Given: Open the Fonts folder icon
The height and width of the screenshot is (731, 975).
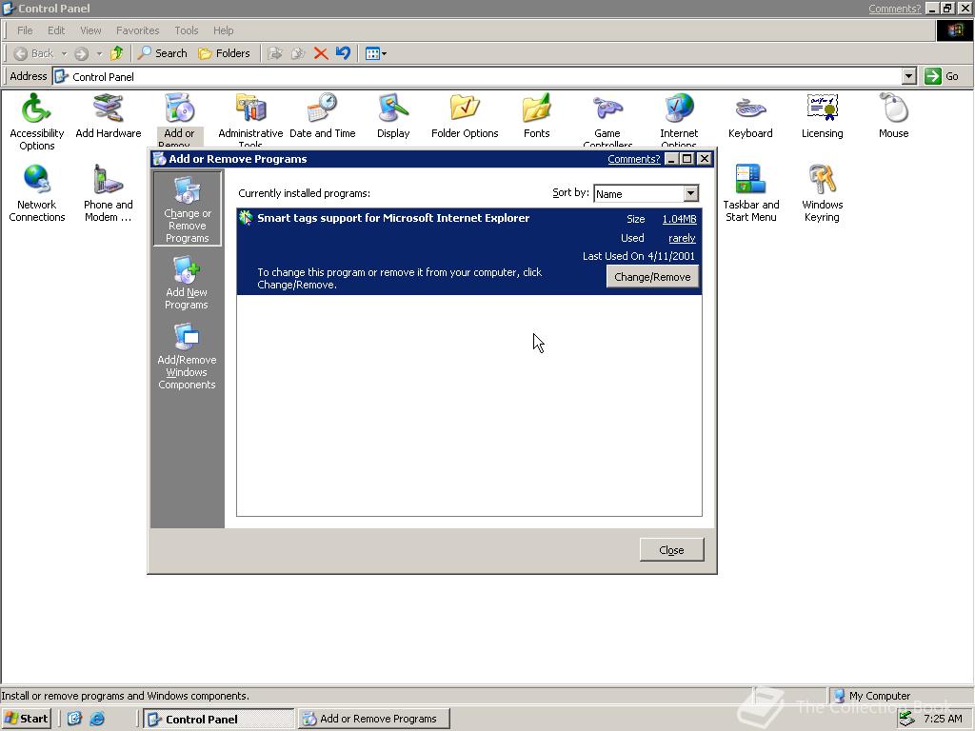Looking at the screenshot, I should [x=536, y=116].
